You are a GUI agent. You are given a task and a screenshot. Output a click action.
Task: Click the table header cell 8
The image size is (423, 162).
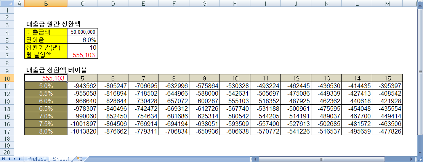click(174, 78)
